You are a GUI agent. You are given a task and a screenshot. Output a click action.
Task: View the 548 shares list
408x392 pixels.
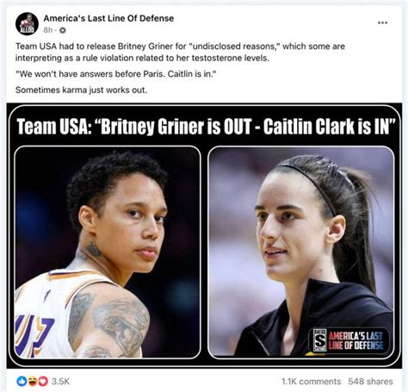pyautogui.click(x=370, y=382)
